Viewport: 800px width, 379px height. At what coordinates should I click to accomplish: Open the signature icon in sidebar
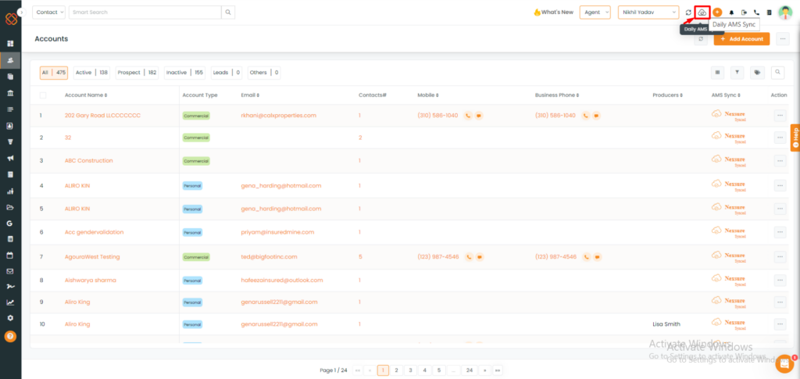tap(10, 287)
